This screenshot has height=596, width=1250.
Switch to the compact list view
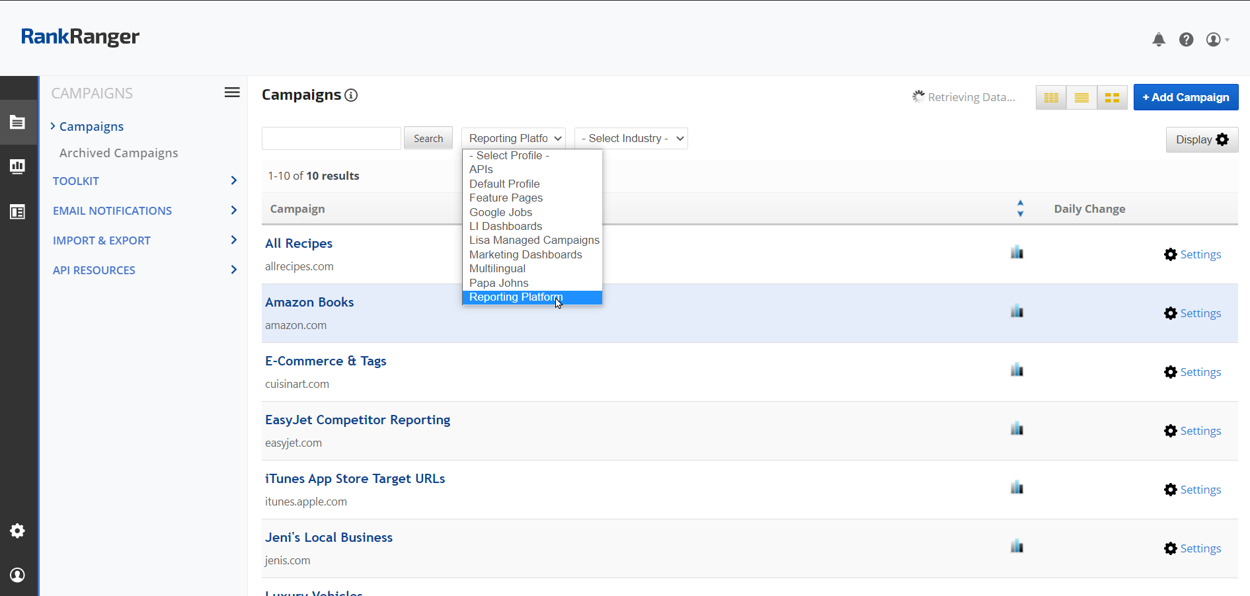click(1081, 98)
